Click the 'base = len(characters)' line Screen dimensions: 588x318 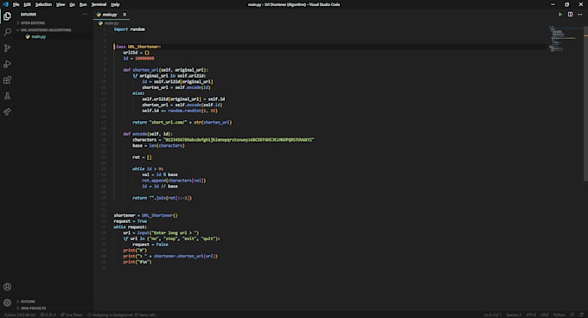[x=158, y=145]
